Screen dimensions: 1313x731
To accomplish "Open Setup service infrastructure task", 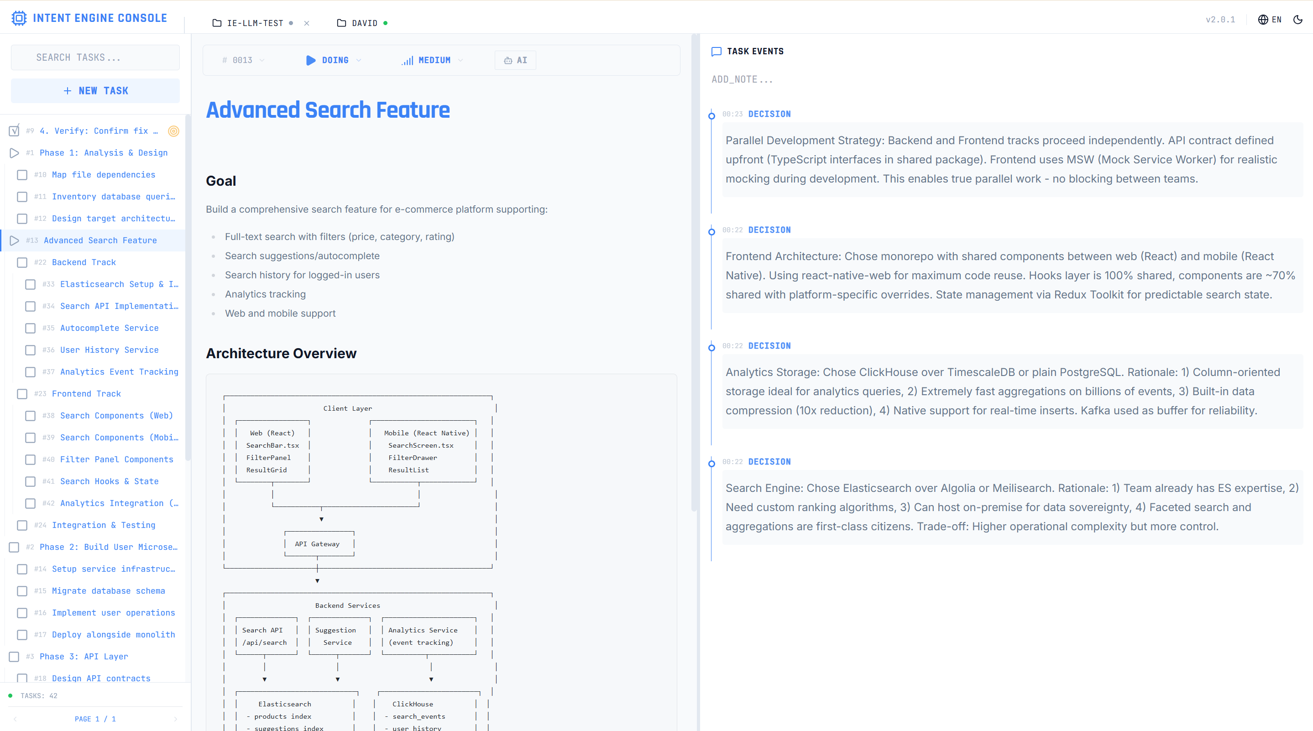I will point(113,569).
